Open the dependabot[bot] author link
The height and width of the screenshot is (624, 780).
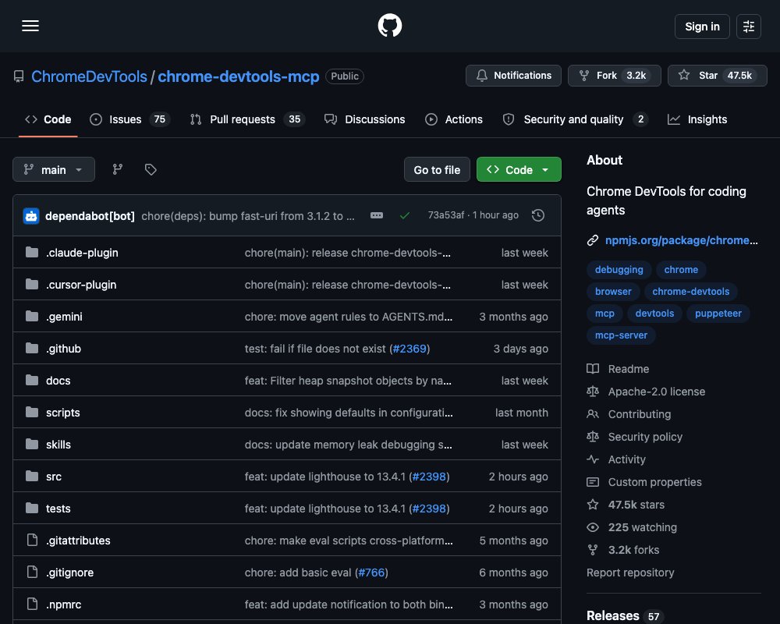coord(90,216)
